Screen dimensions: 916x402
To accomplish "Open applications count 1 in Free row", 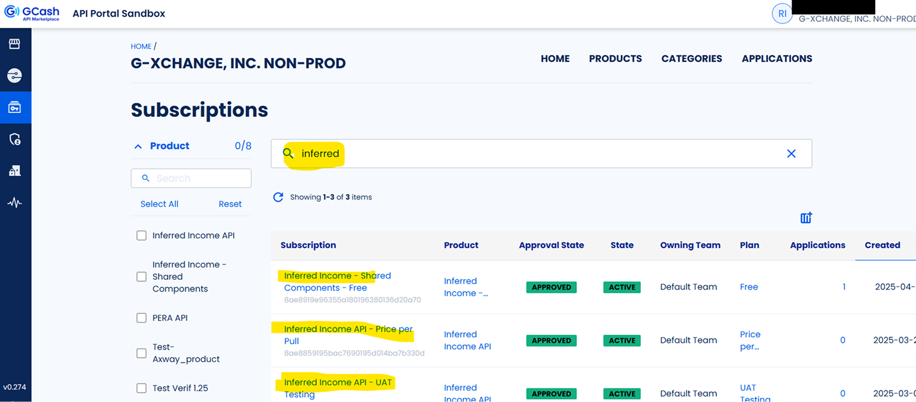I will [x=844, y=287].
